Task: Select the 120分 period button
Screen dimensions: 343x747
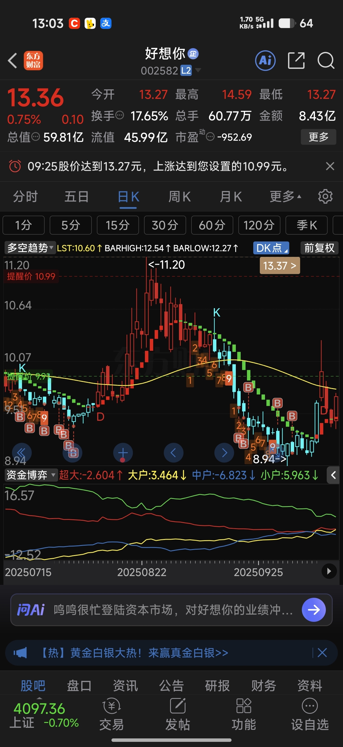Action: 259,225
